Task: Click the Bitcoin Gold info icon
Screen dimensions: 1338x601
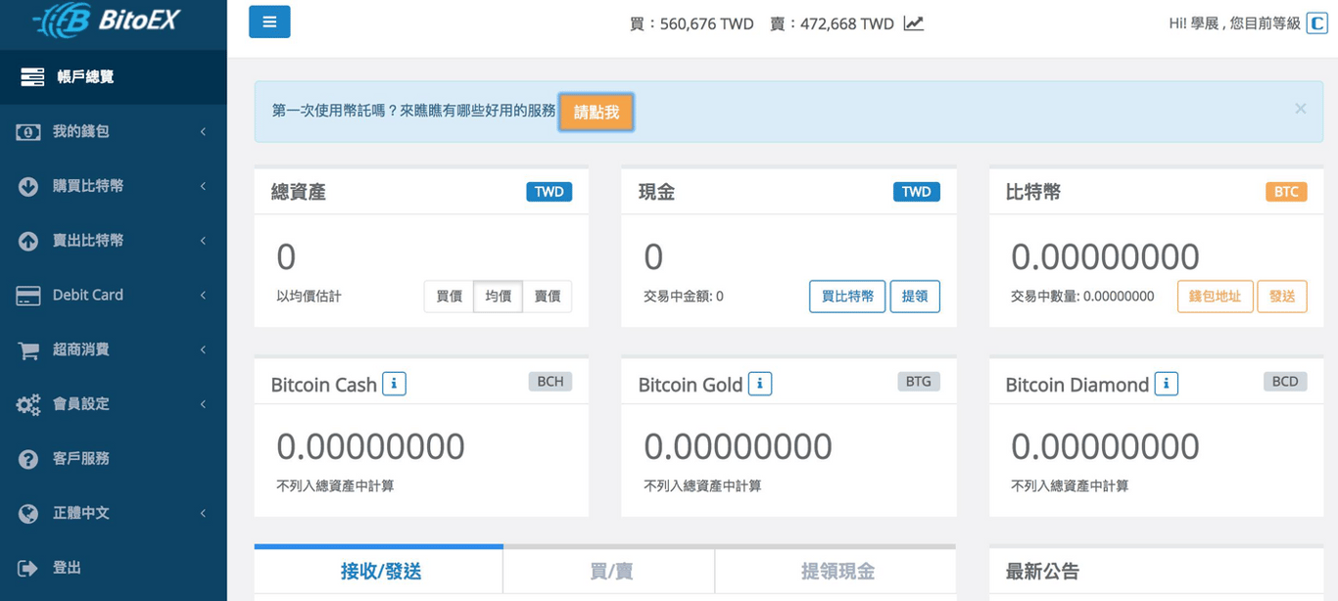Action: [760, 384]
